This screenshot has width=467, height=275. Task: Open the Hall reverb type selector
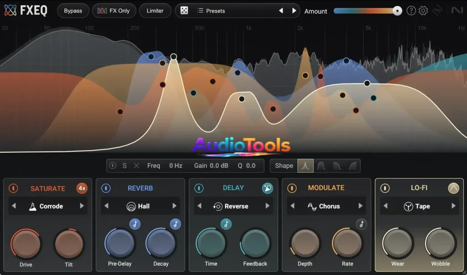140,206
